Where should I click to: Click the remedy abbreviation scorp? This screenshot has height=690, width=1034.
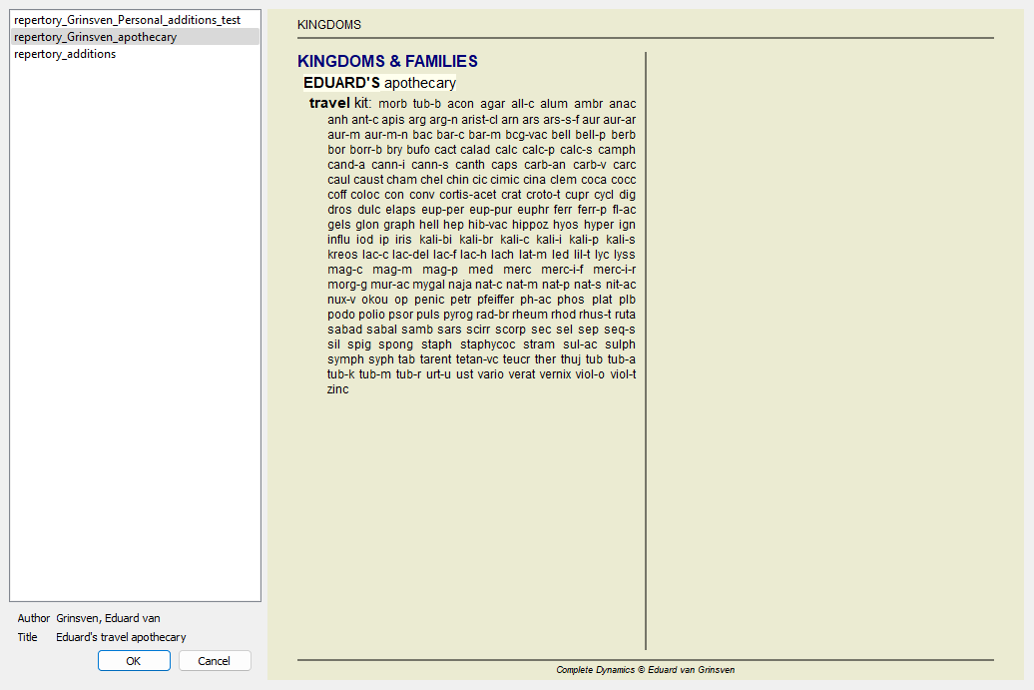510,330
